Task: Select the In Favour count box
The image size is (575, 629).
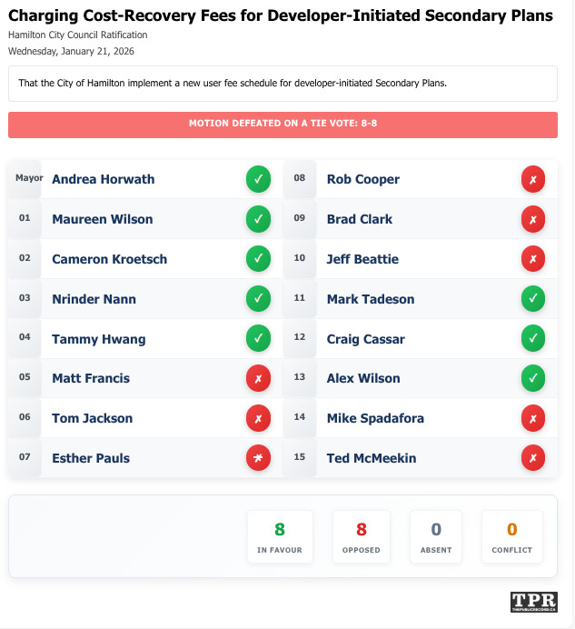Action: [280, 537]
